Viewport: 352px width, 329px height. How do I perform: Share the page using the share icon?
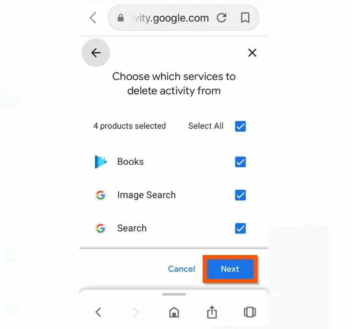click(212, 312)
